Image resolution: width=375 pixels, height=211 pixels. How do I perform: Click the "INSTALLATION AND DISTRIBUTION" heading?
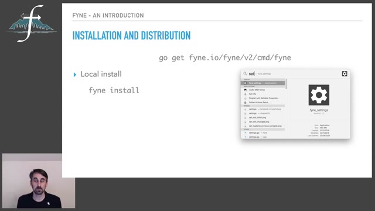pyautogui.click(x=131, y=36)
